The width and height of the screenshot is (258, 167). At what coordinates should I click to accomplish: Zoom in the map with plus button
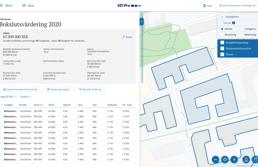point(234,159)
